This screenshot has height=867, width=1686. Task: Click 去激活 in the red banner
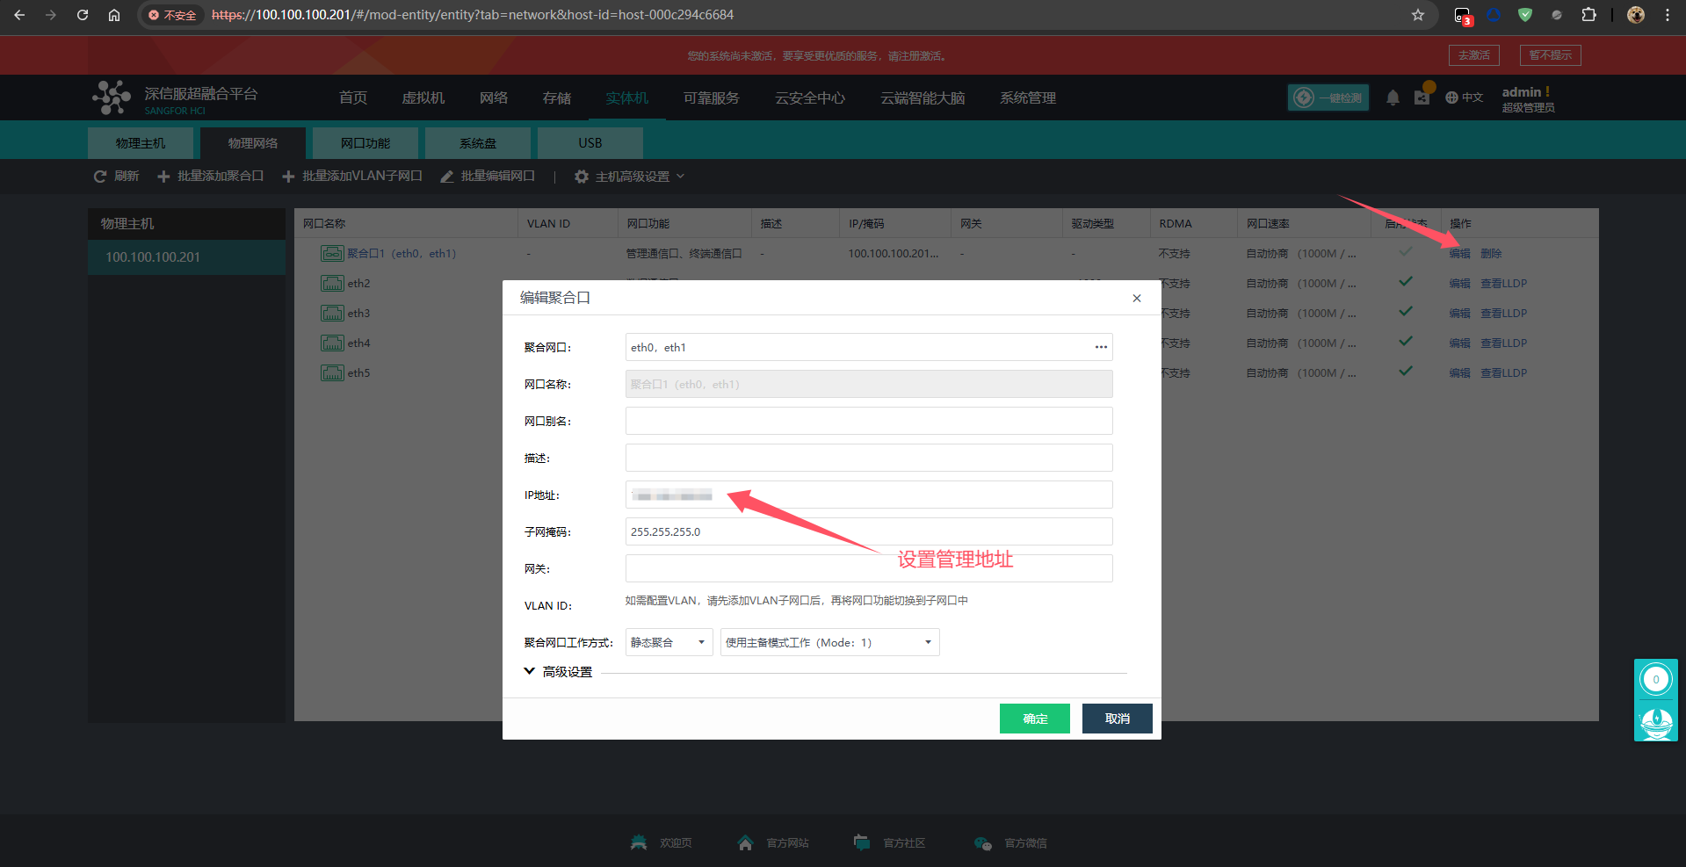coord(1474,55)
